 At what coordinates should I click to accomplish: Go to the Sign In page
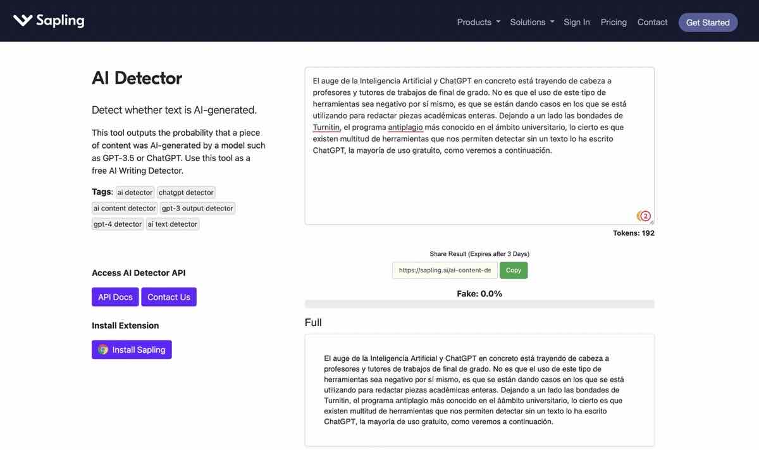point(576,22)
